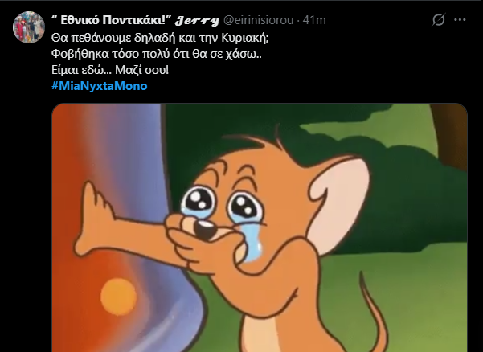Click the tweet line starting Φοβήθηκα τόσο πολύ

point(157,54)
